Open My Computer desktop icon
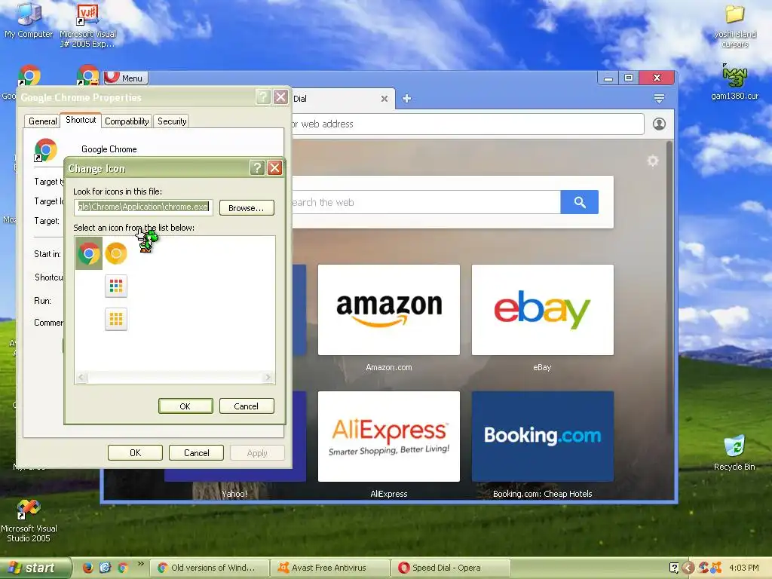The height and width of the screenshot is (579, 772). (29, 20)
